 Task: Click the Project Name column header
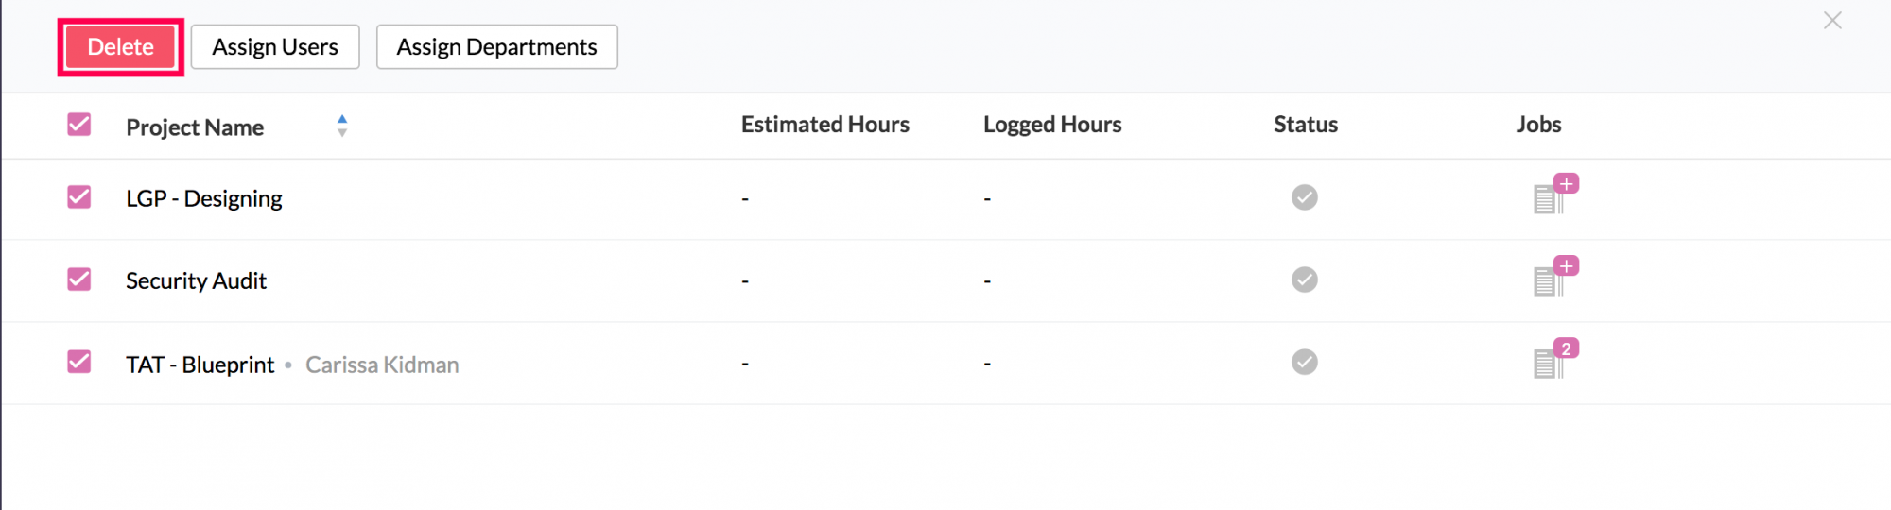click(x=195, y=127)
